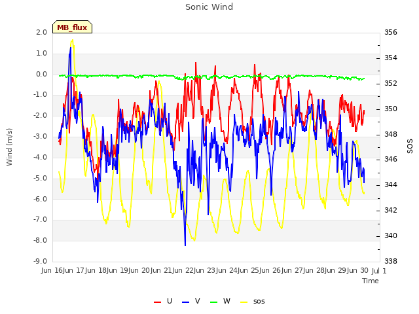Select the sos legend label
Image resolution: width=419 pixels, height=314 pixels.
[259, 302]
